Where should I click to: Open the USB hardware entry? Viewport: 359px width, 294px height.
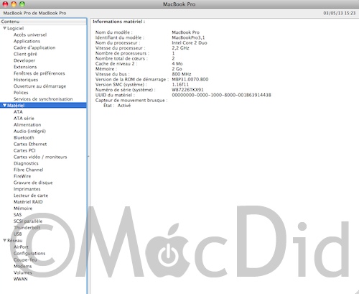coord(18,234)
